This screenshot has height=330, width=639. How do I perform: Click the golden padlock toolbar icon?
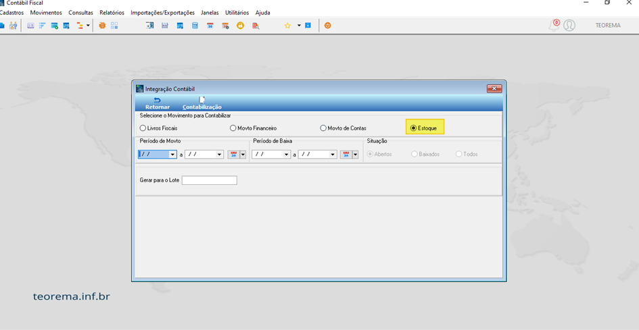pos(241,25)
